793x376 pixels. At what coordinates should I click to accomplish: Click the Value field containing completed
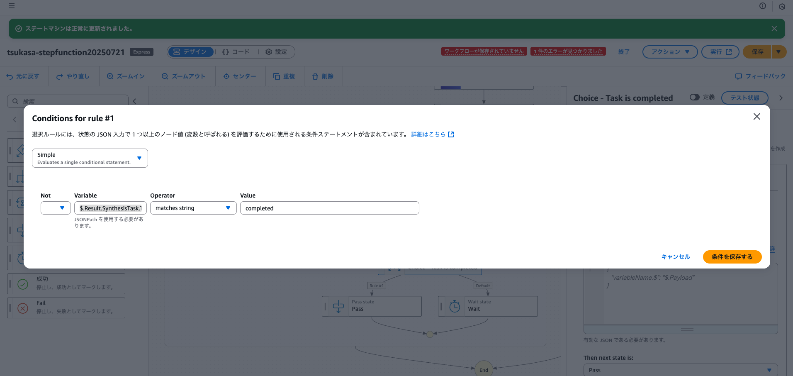330,208
